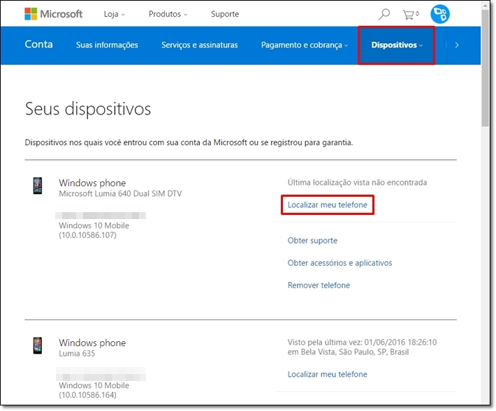This screenshot has height=411, width=496.
Task: Click the Remover telefone link
Action: pos(319,285)
